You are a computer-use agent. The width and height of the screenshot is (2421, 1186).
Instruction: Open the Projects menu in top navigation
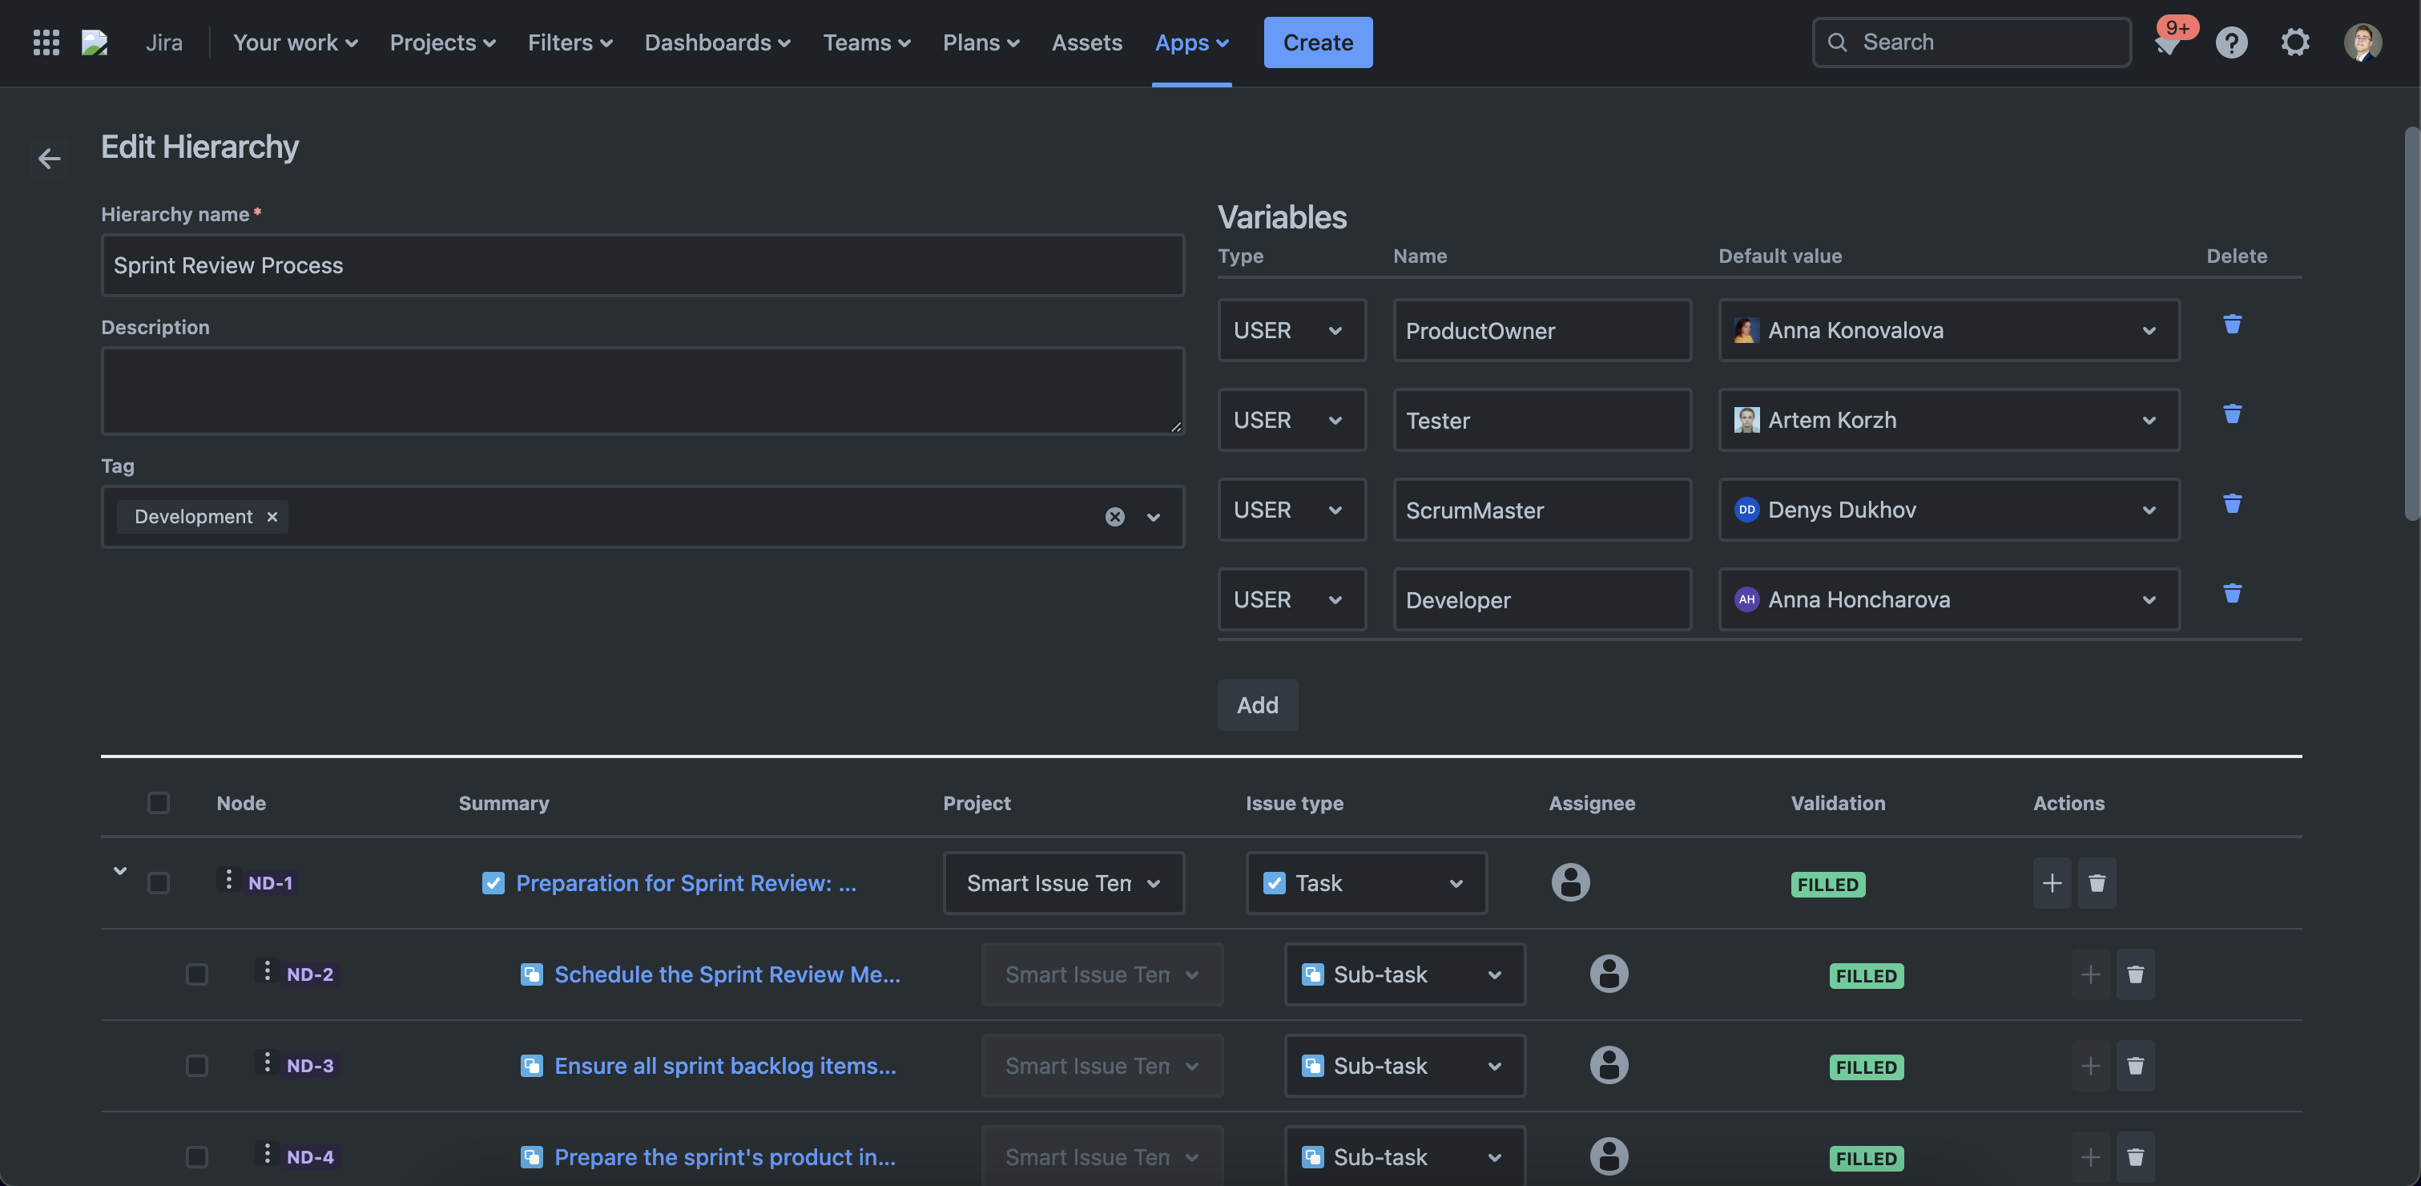(x=441, y=42)
